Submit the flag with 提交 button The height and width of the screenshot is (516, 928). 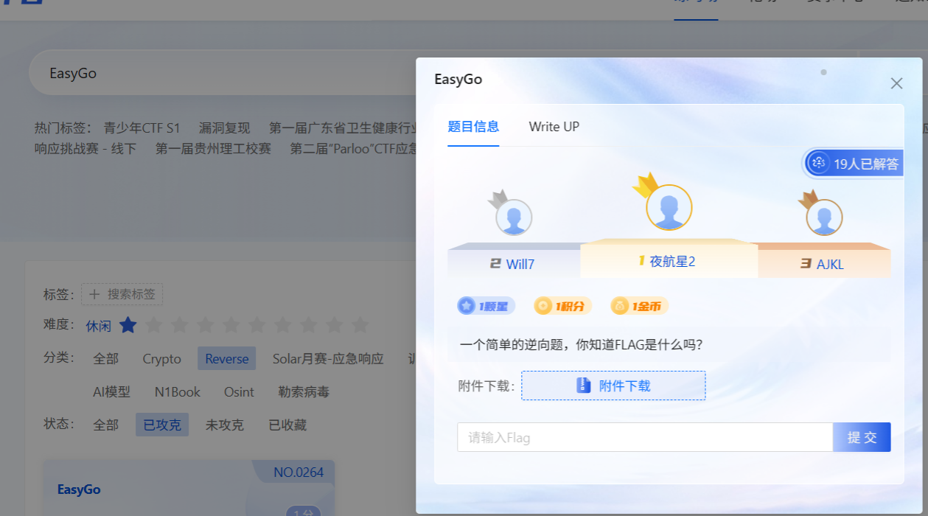(862, 437)
